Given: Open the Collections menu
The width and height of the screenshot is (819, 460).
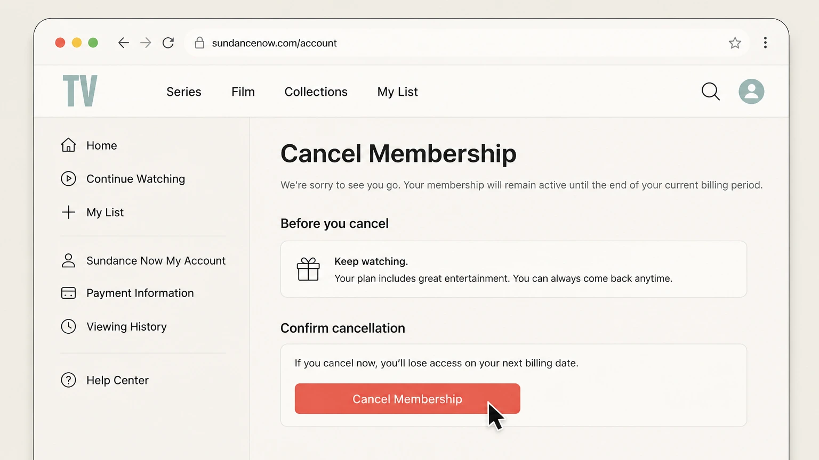Looking at the screenshot, I should [316, 92].
